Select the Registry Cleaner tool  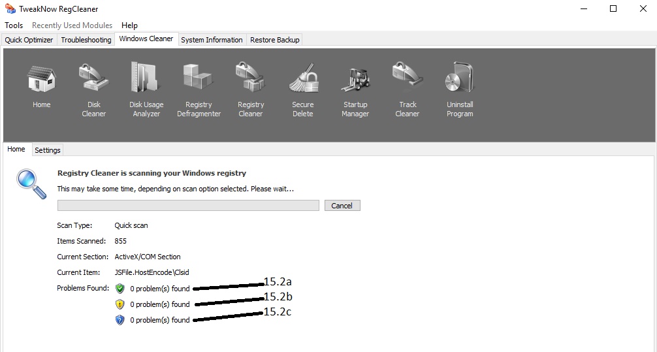click(251, 78)
